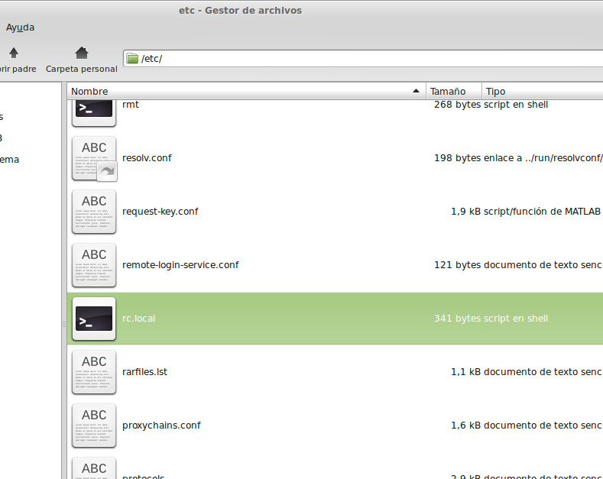The width and height of the screenshot is (603, 479).
Task: Select the rarfiles.lst document icon
Action: pyautogui.click(x=94, y=372)
